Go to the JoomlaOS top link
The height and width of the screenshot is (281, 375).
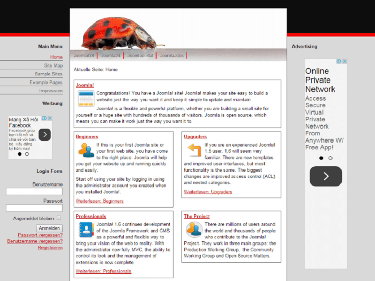(84, 56)
